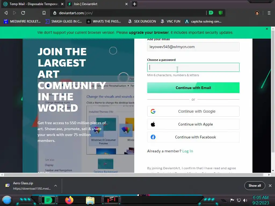Click the Log In link
This screenshot has height=206, width=275.
pyautogui.click(x=187, y=151)
